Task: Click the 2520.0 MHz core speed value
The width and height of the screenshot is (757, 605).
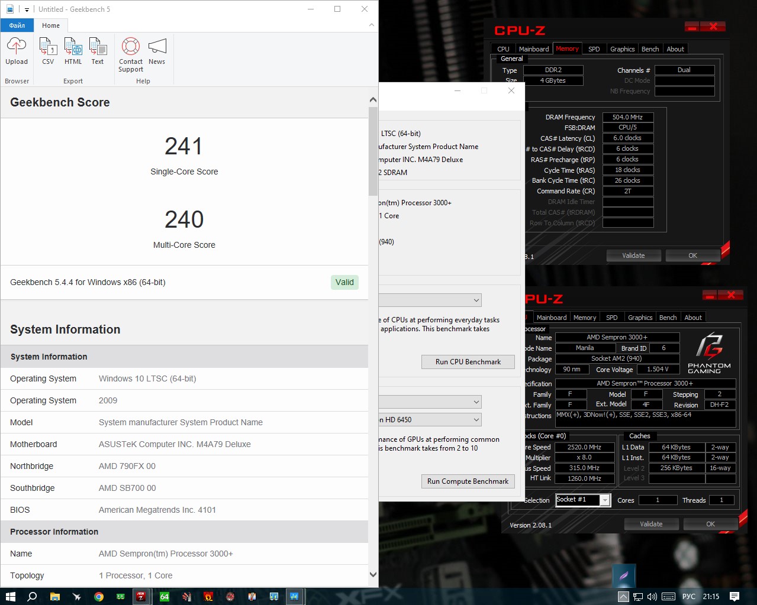Action: pyautogui.click(x=584, y=447)
